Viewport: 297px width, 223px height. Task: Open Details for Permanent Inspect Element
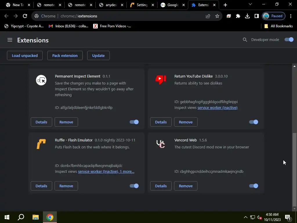(41, 122)
